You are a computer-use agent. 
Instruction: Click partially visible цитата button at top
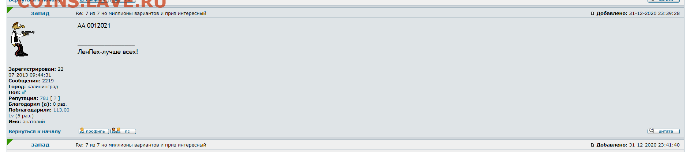coord(664,1)
